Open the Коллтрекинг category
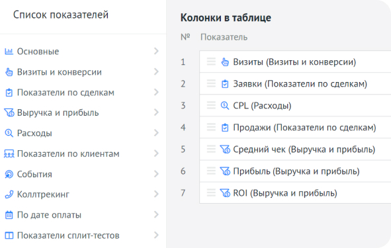The image size is (391, 248). coord(43,194)
